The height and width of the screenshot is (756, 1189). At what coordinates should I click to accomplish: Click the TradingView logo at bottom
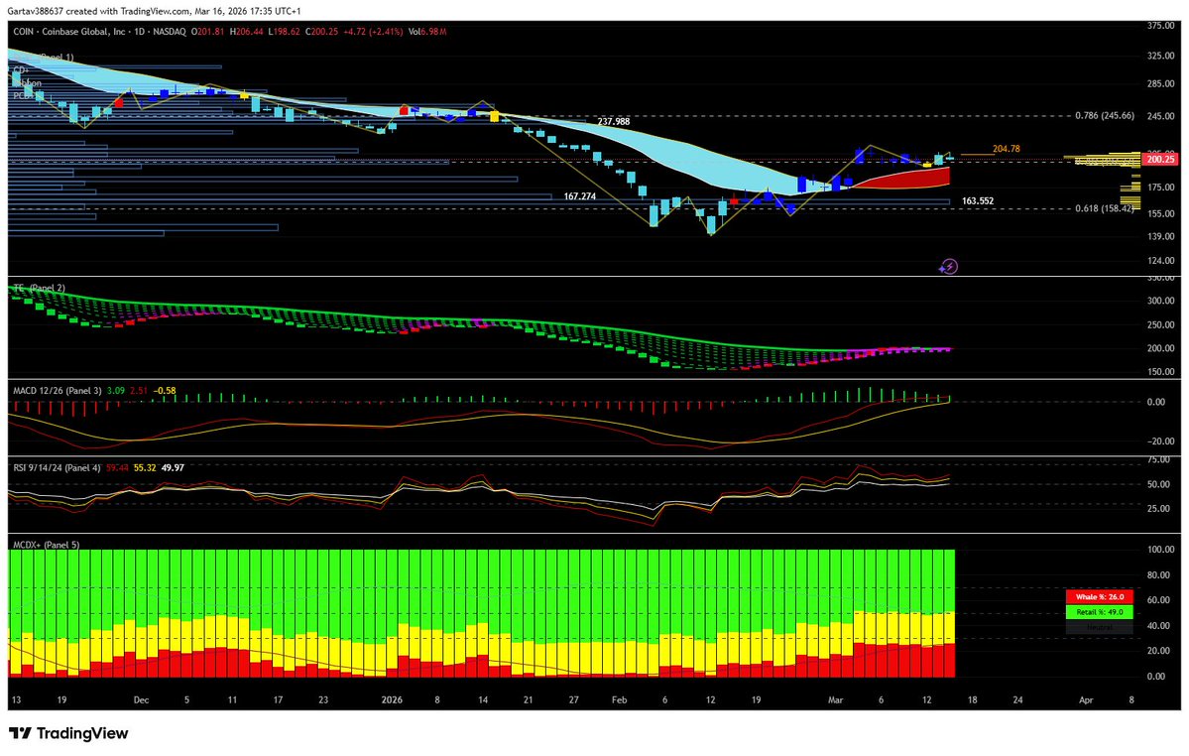click(68, 733)
